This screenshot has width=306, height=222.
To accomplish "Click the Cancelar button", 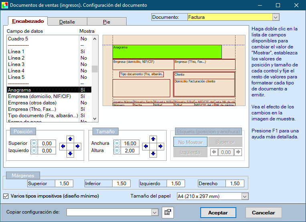I will tap(263, 213).
